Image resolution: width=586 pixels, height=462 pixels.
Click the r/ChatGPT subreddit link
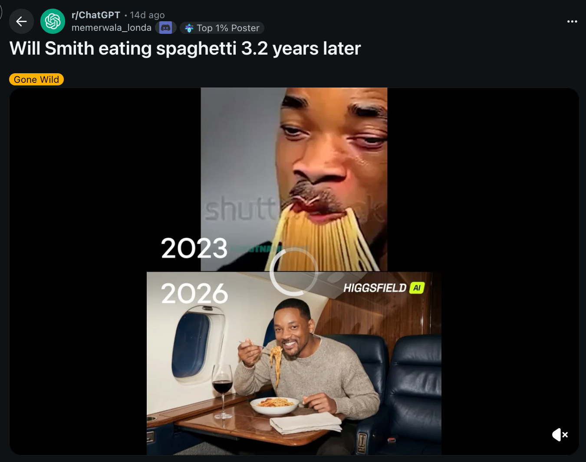pyautogui.click(x=96, y=15)
